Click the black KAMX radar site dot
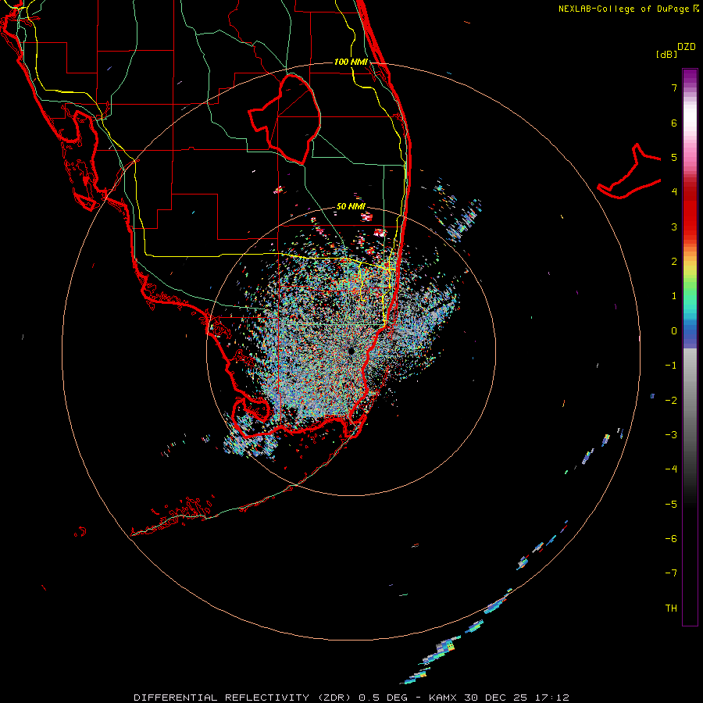The height and width of the screenshot is (703, 703). pos(351,351)
